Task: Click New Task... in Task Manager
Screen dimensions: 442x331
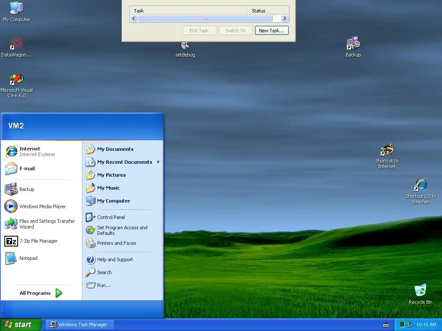Action: [272, 31]
